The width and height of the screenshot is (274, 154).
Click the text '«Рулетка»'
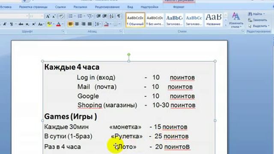coord(127,136)
